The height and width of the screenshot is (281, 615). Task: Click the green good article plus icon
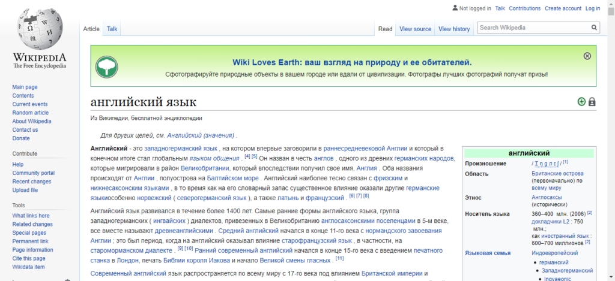581,102
